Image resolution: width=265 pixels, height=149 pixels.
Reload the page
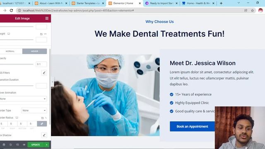[x=11, y=10]
